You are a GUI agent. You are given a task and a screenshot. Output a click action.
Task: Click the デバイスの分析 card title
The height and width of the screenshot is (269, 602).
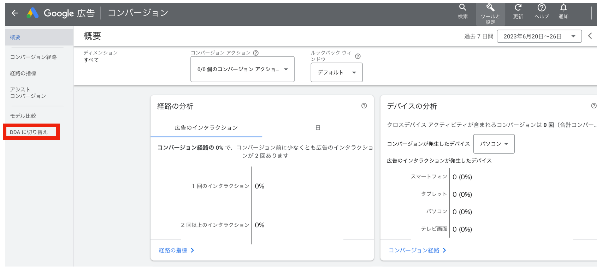pos(412,106)
